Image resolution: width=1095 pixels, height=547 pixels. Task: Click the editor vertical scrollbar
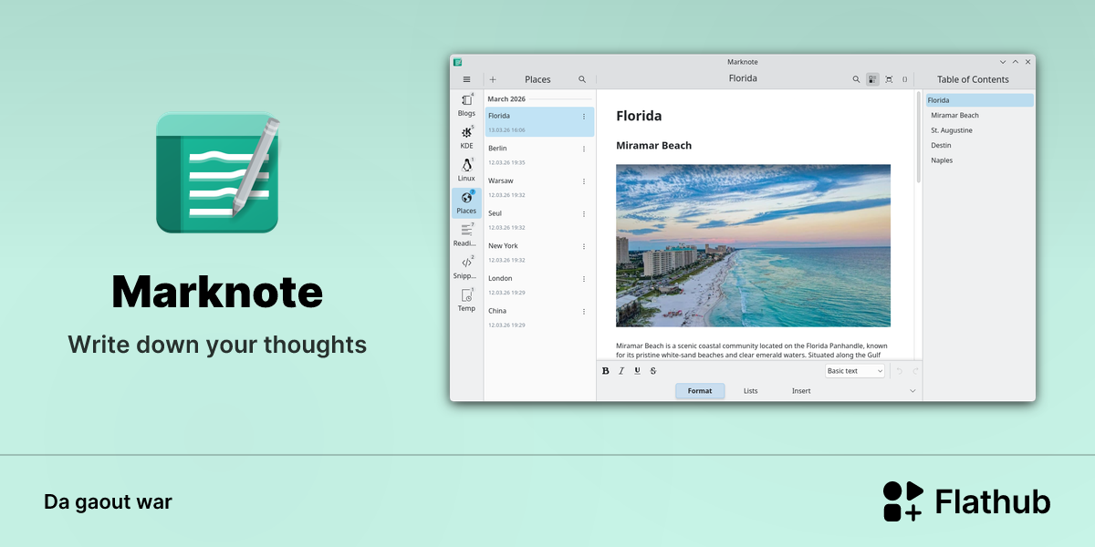918,137
